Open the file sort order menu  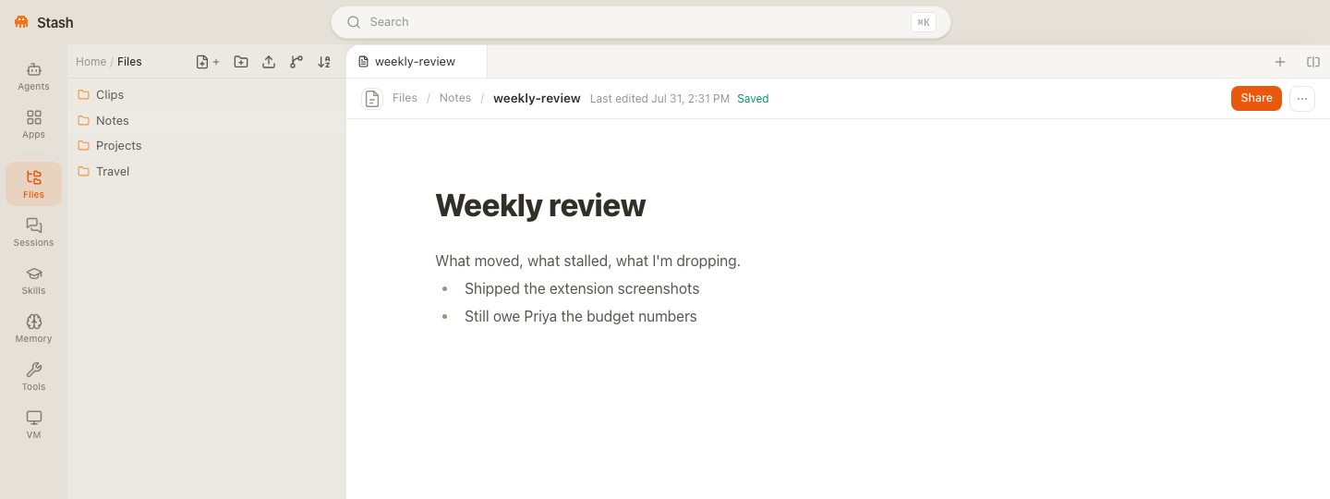(324, 62)
